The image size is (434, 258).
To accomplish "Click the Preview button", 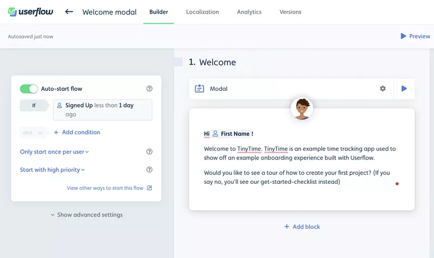I will [415, 36].
